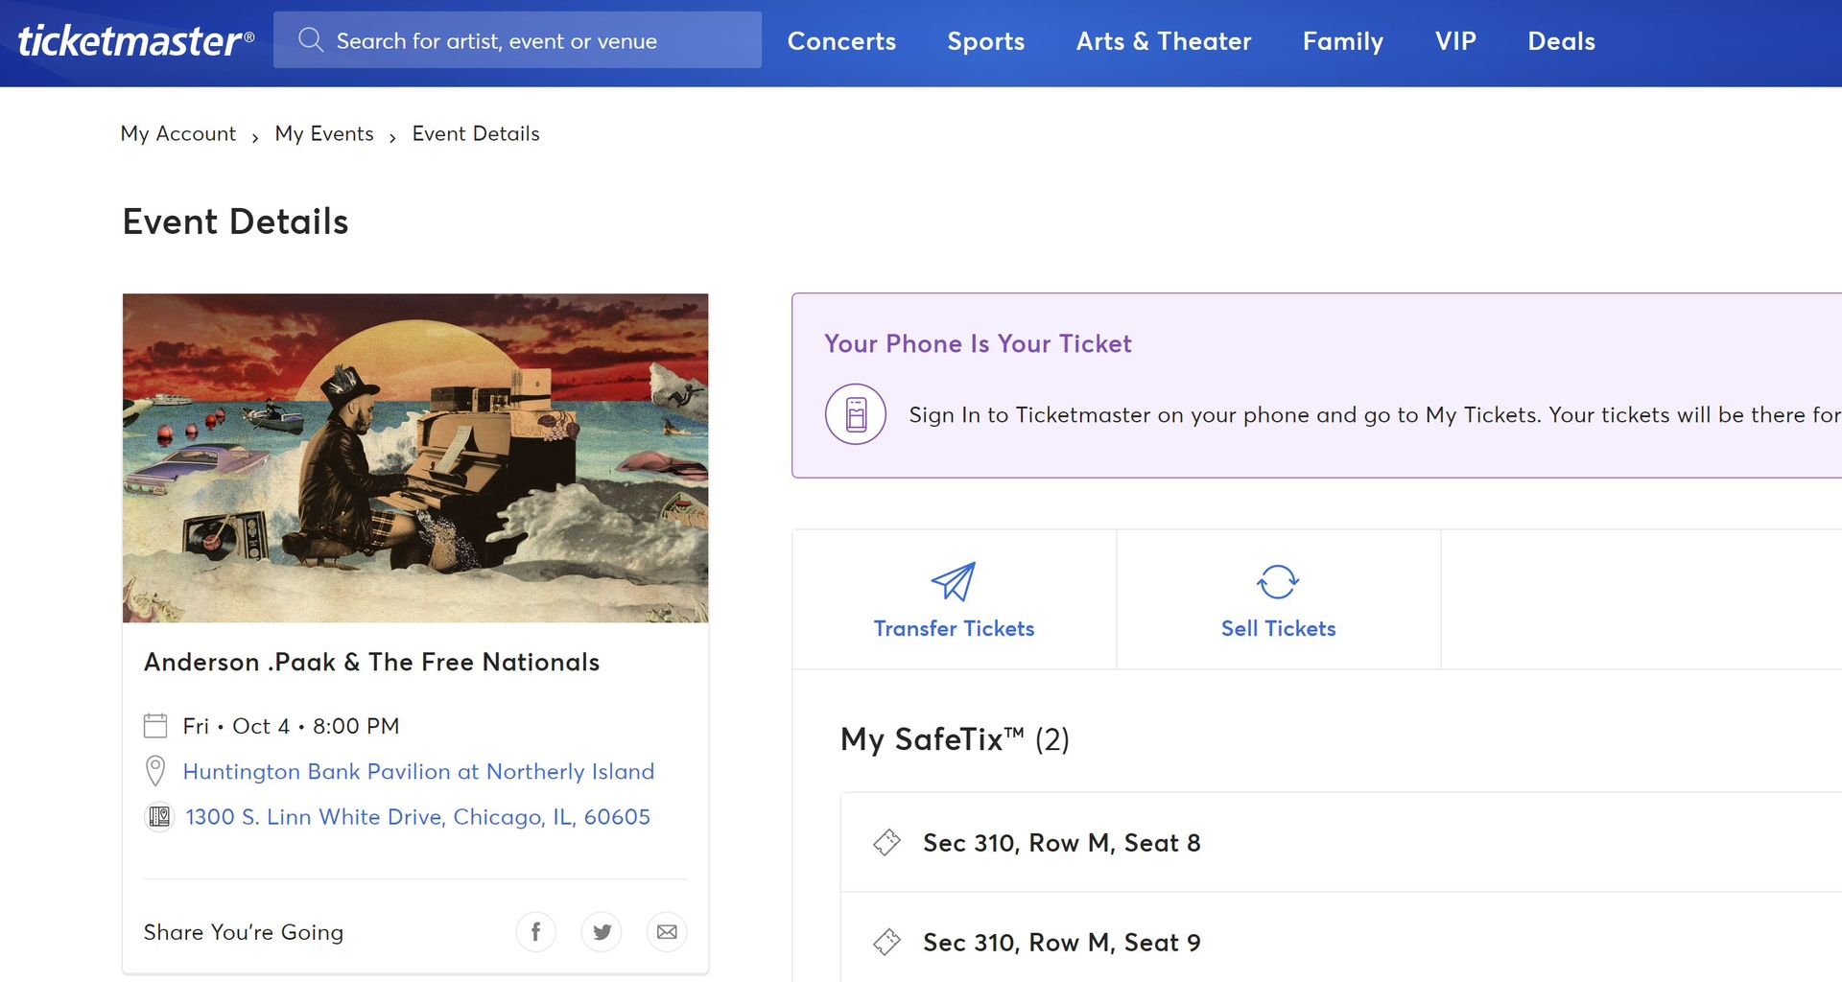
Task: Select the Sec 310, Row M, Seat 9 ticket
Action: pos(1341,937)
